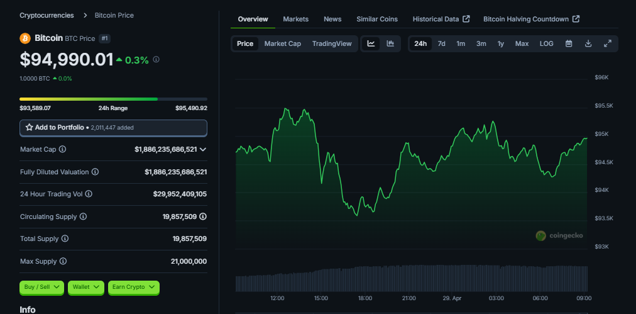Switch chart to Market Cap mode
This screenshot has width=636, height=314.
pyautogui.click(x=283, y=43)
